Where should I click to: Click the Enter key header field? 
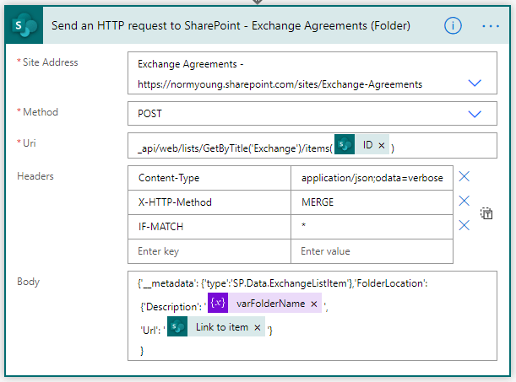[x=209, y=251]
